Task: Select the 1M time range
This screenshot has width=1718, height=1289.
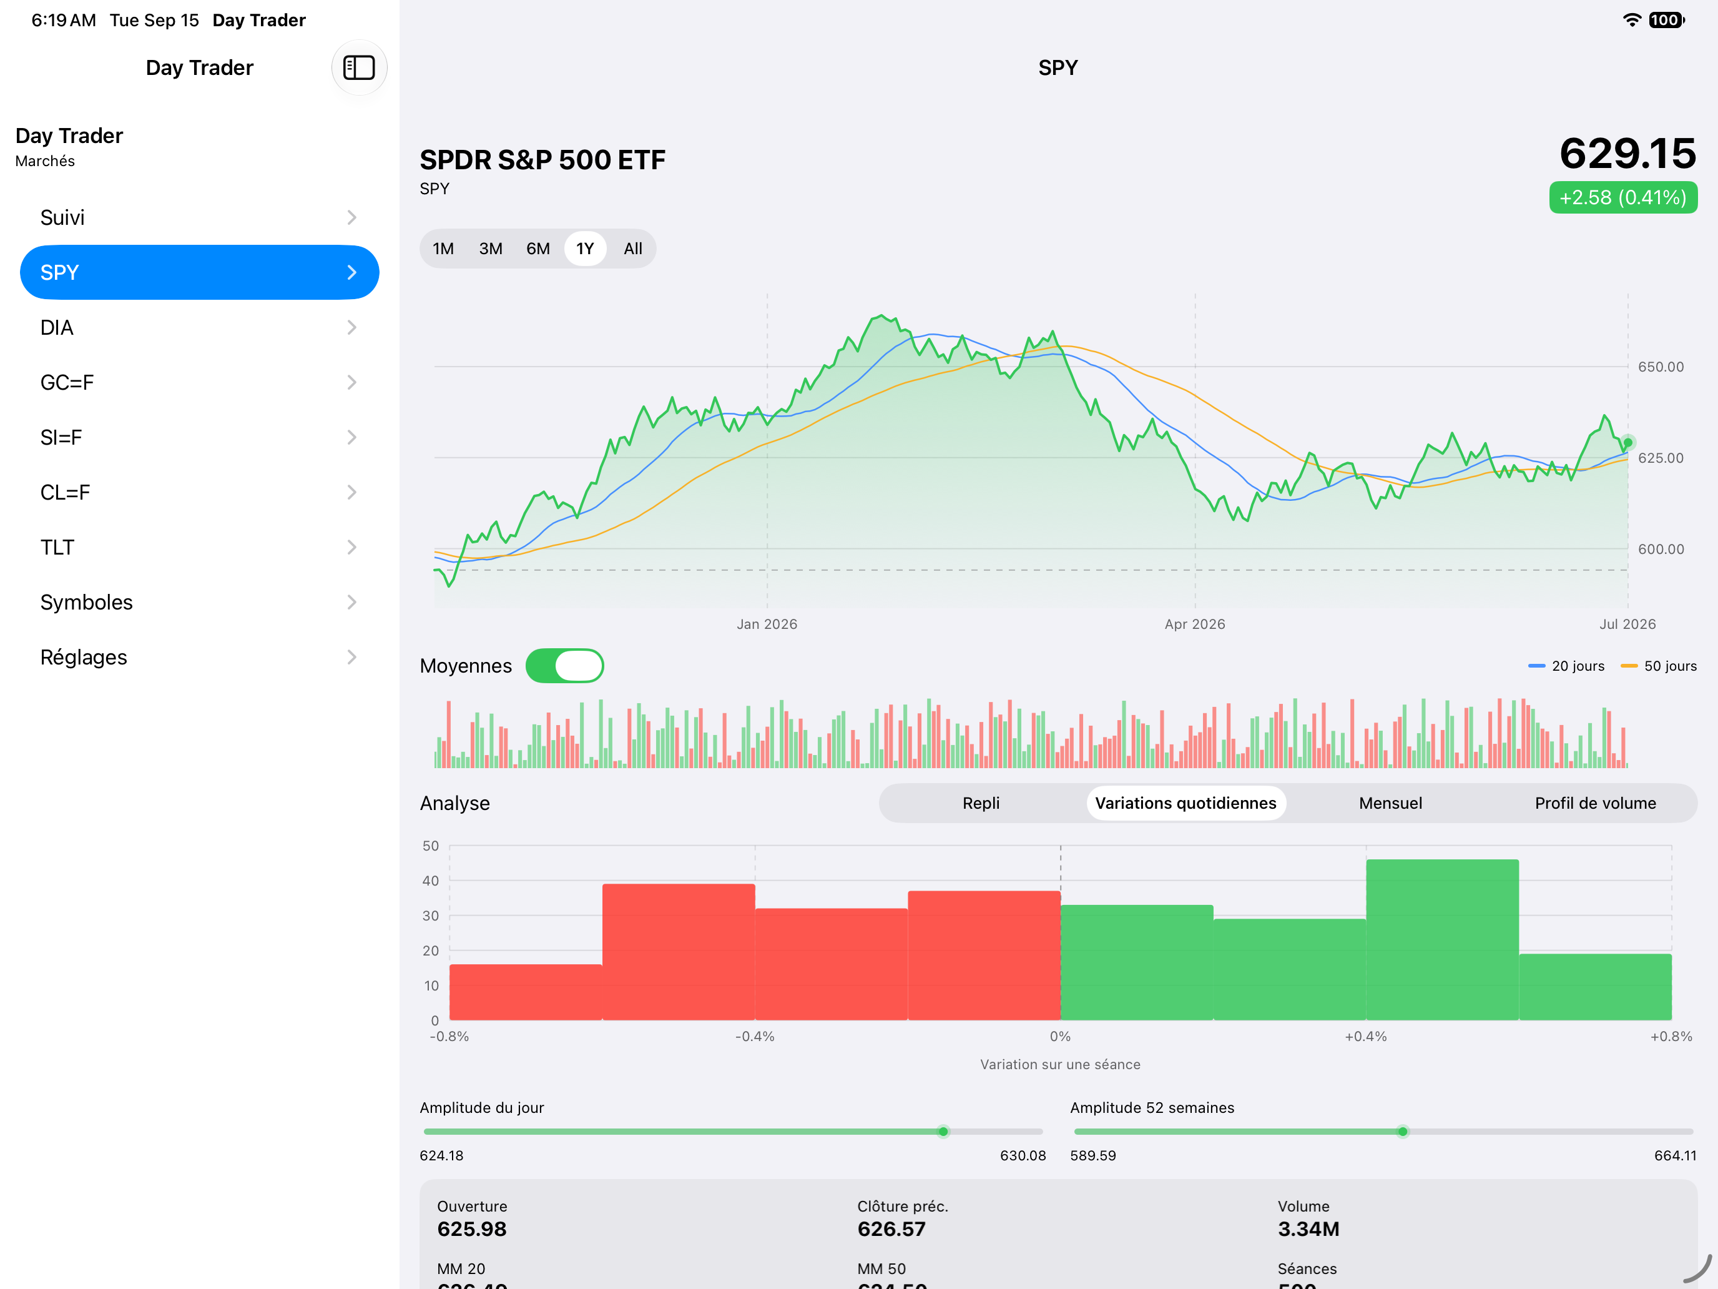Action: tap(443, 249)
